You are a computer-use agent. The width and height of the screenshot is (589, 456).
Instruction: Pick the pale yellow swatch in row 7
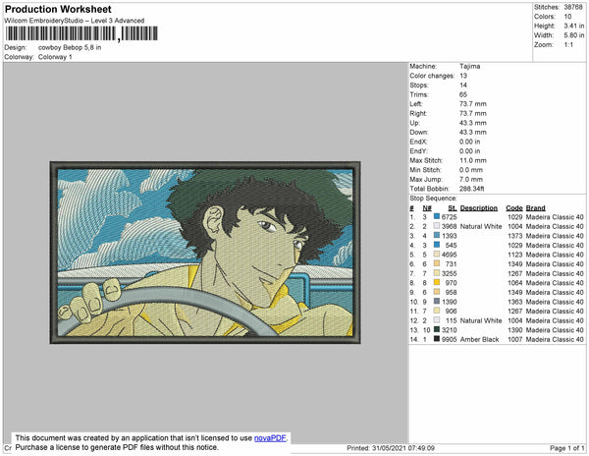(437, 273)
